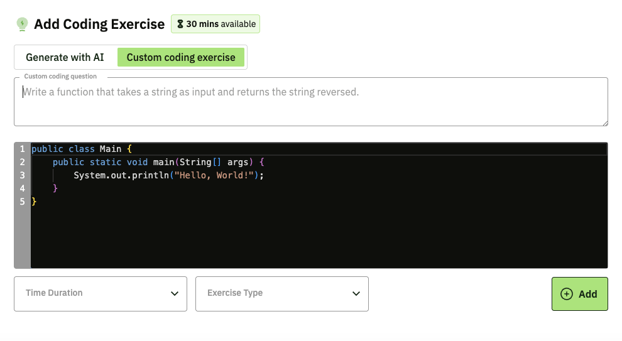
Task: Select the Custom coding exercise tab
Action: [181, 57]
